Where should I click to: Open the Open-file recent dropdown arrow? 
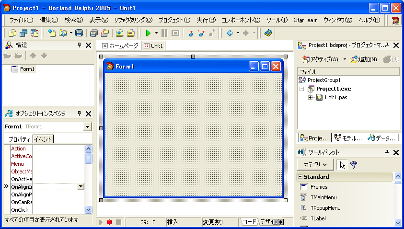[x=71, y=33]
